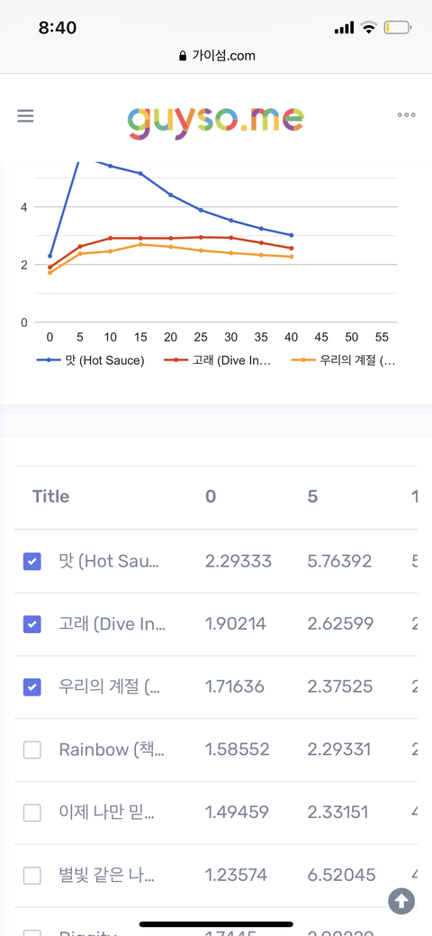This screenshot has width=432, height=936.
Task: Uncheck the 우리의 계절 row checkbox
Action: click(32, 687)
